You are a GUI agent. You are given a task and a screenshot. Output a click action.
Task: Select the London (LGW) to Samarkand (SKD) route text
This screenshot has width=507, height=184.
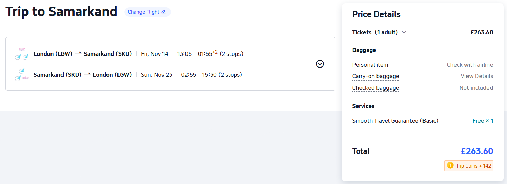point(82,54)
